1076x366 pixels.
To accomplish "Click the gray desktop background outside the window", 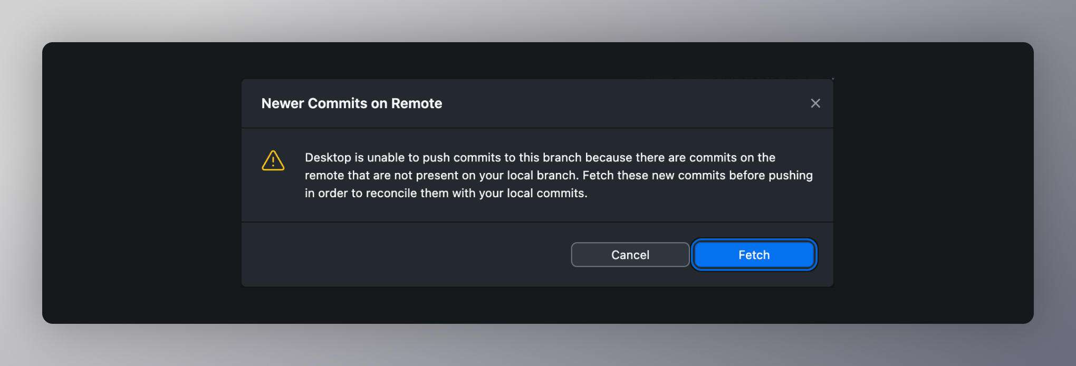I will (538, 21).
